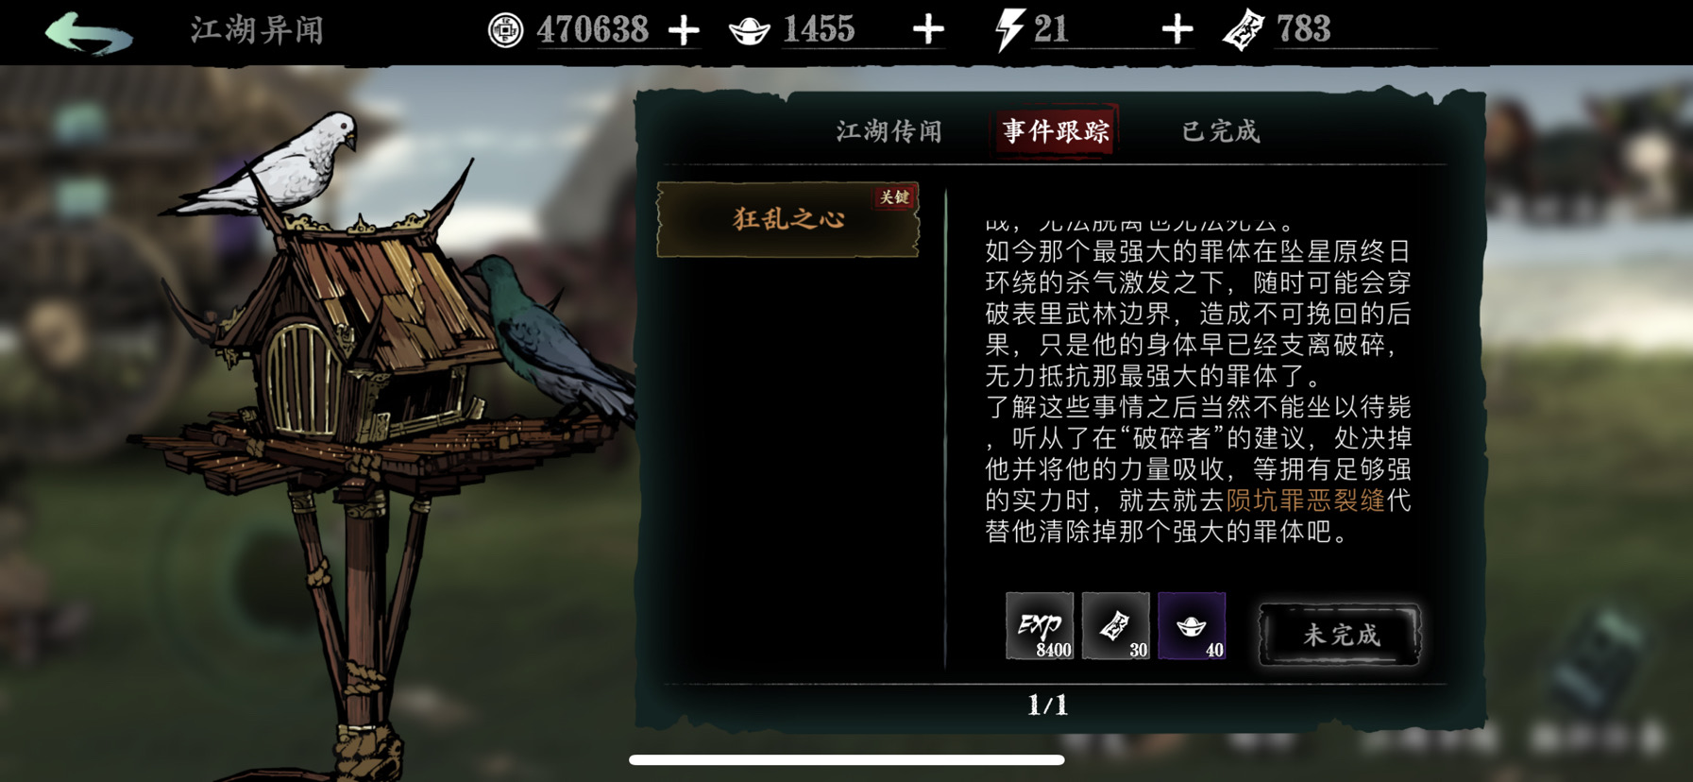1693x782 pixels.
Task: Select the 狂乱之心 quest entry
Action: [788, 219]
